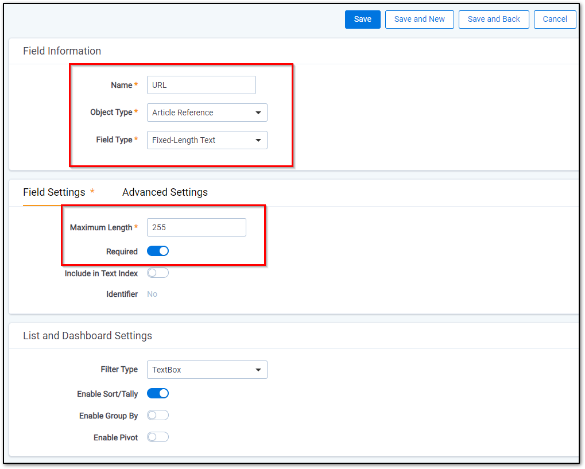This screenshot has height=469, width=585.
Task: Click into the Name field containing URL
Action: (202, 85)
